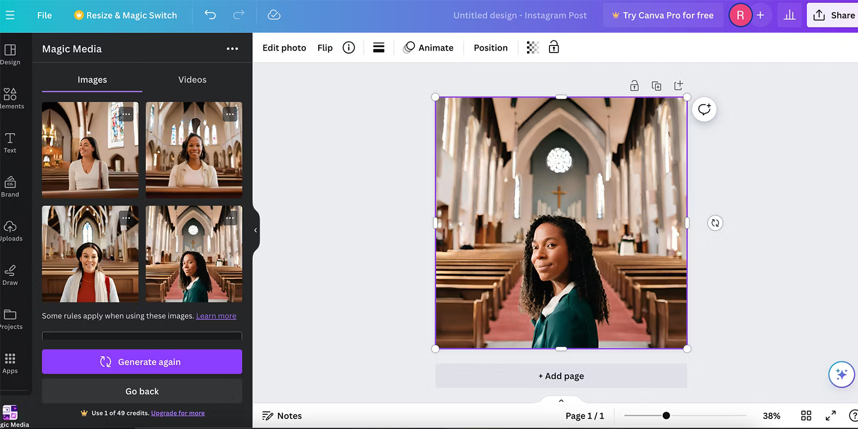This screenshot has height=429, width=858.
Task: Open the transparency checkerboard icon
Action: (533, 47)
